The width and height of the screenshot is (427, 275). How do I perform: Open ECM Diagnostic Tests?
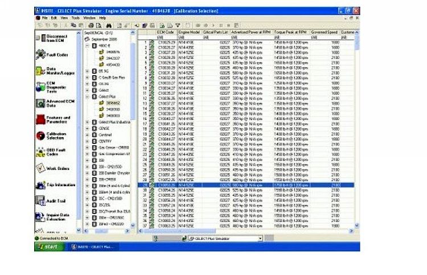pyautogui.click(x=51, y=87)
